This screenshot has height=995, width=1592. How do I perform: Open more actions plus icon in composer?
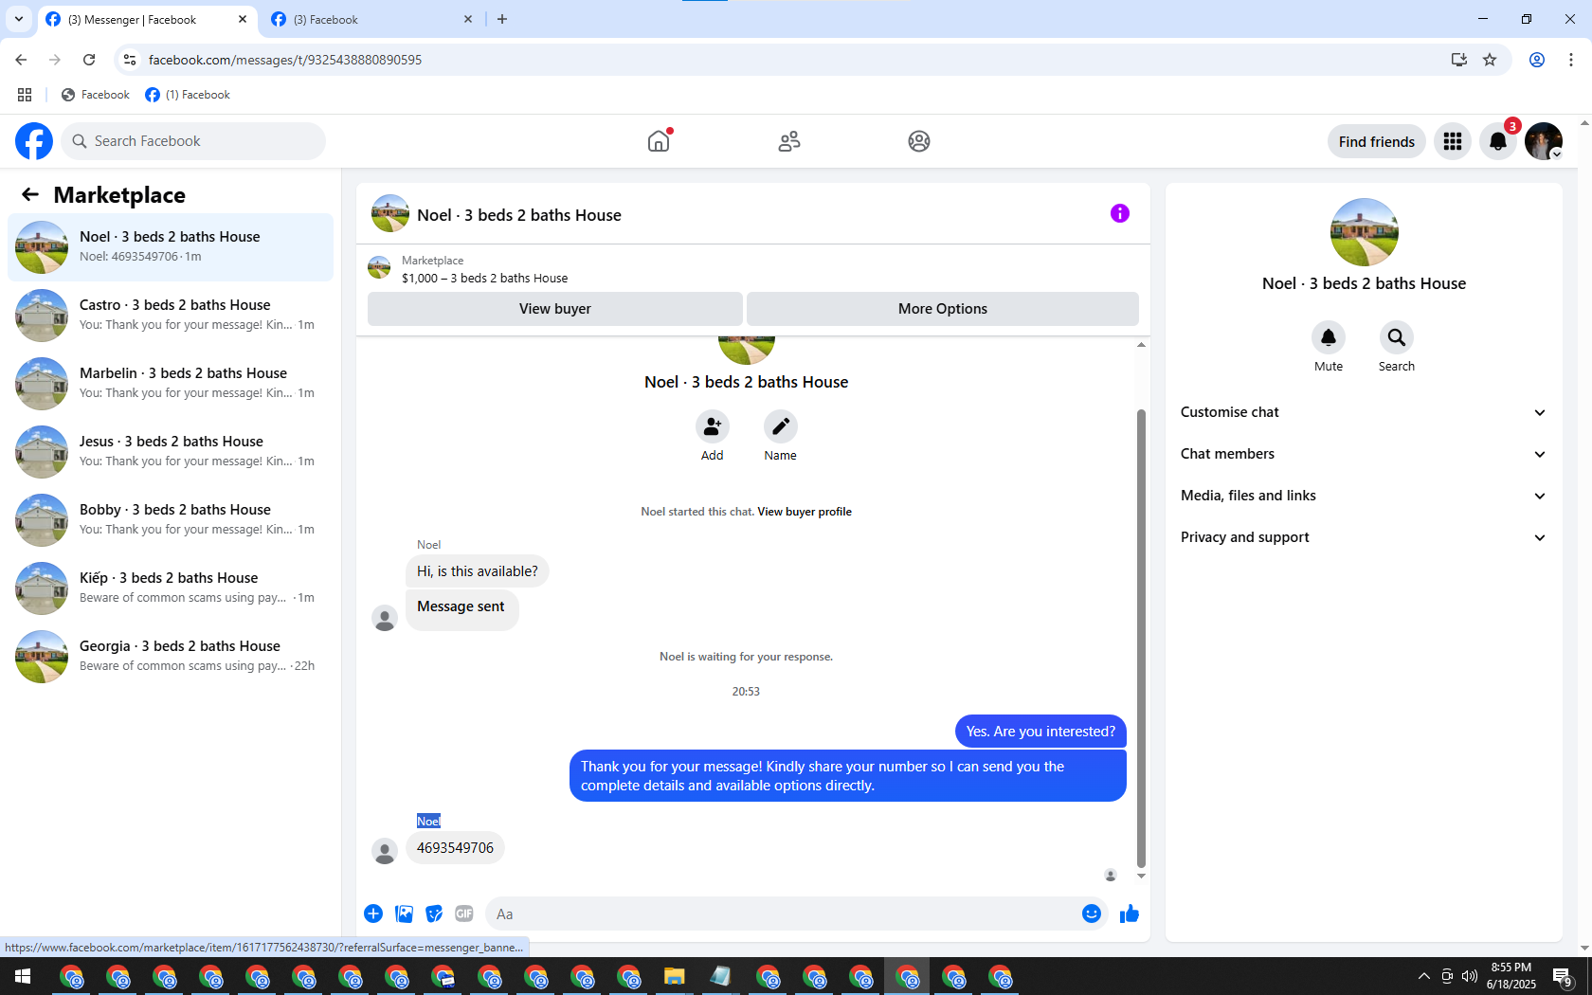click(x=373, y=914)
